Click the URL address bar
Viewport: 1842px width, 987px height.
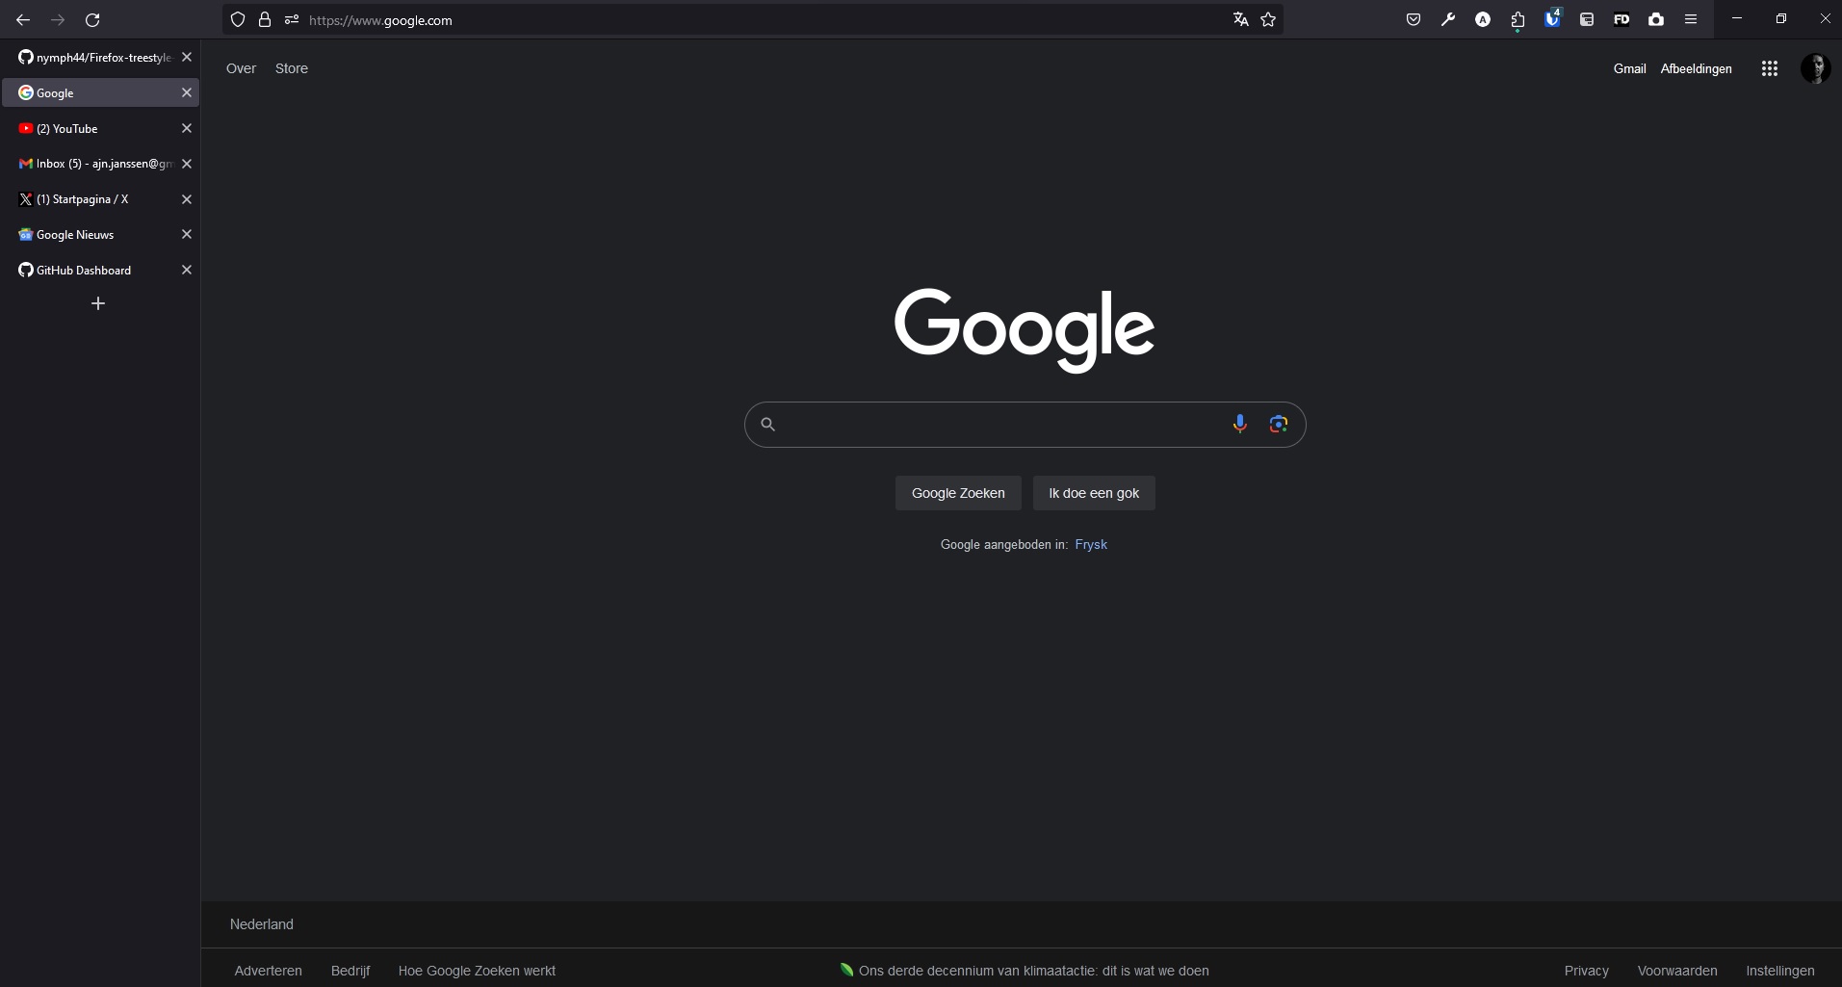coord(751,19)
